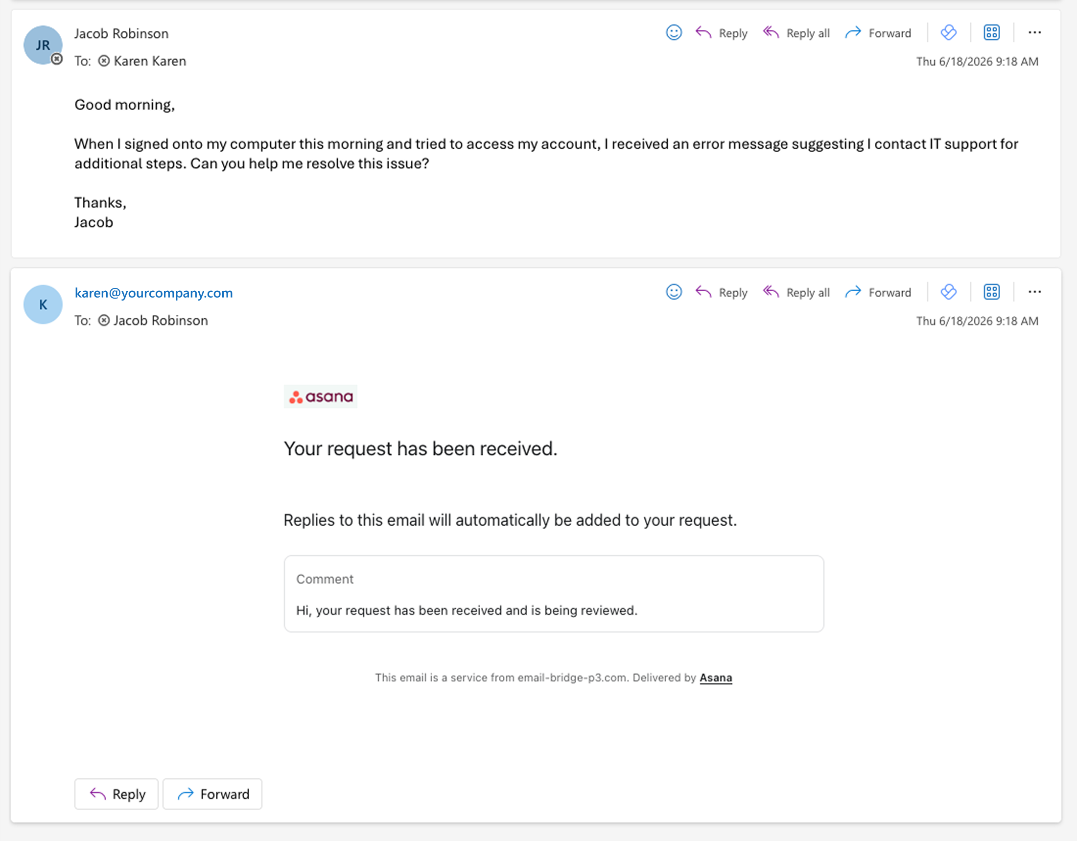Reply all on Jacob Robinson's message
The width and height of the screenshot is (1077, 841).
(796, 33)
